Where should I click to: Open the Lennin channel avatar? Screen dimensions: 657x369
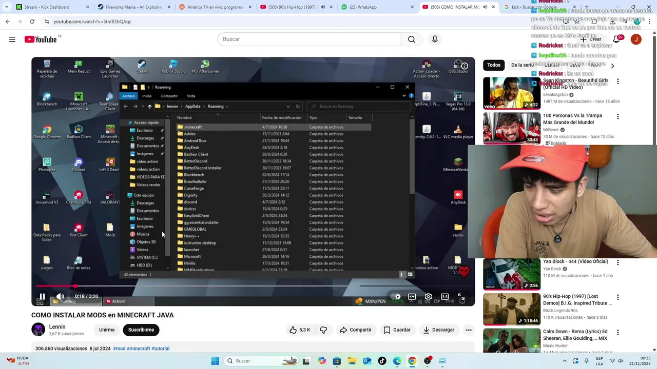38,330
